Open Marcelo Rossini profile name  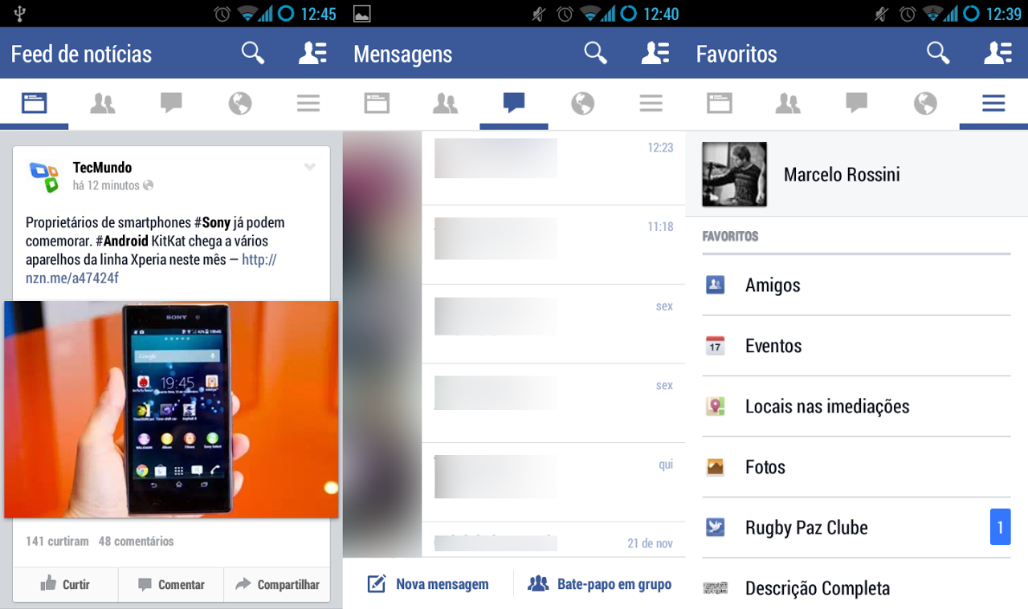point(842,174)
